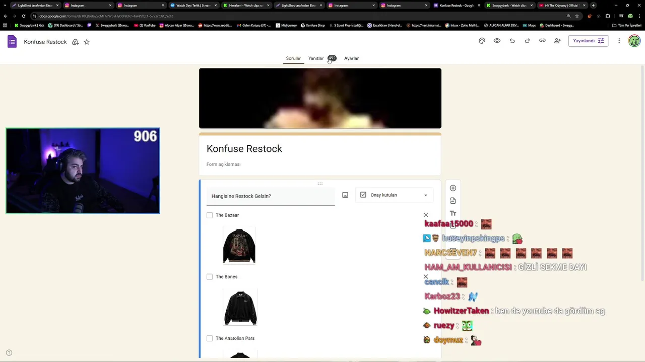Insert image into the question
Screen dimensions: 645x362
pos(345,195)
